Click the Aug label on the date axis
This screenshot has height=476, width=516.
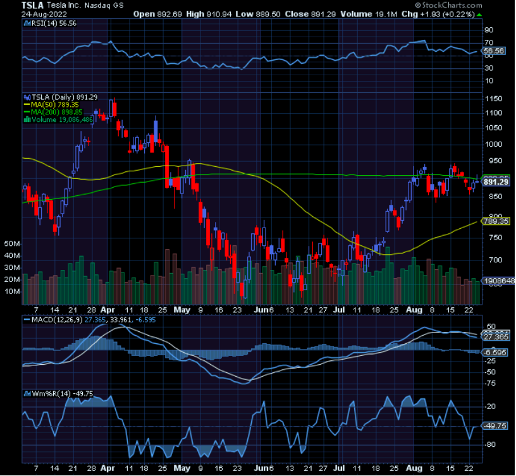tap(414, 310)
